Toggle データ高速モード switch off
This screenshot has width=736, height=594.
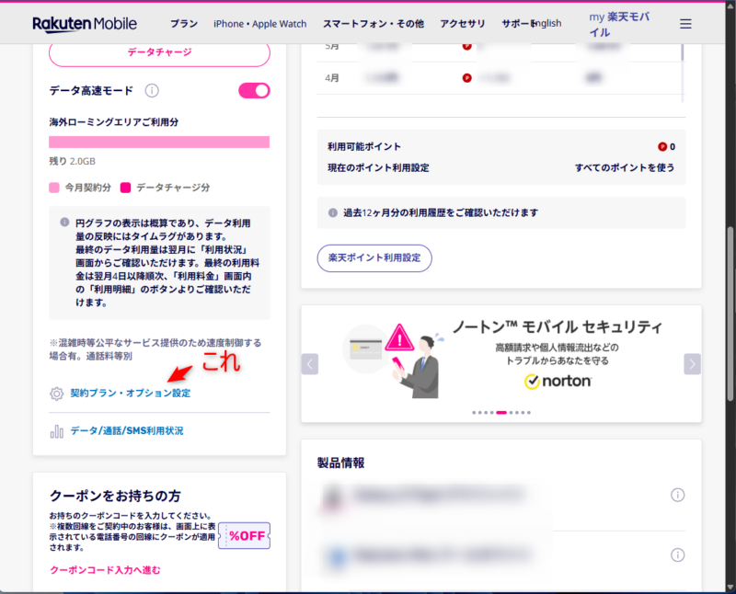pos(254,90)
